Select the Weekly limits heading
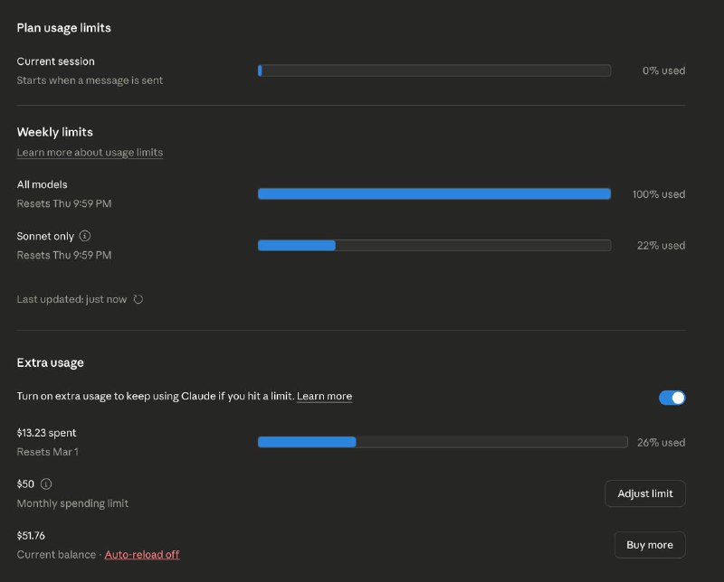The image size is (724, 582). (54, 132)
